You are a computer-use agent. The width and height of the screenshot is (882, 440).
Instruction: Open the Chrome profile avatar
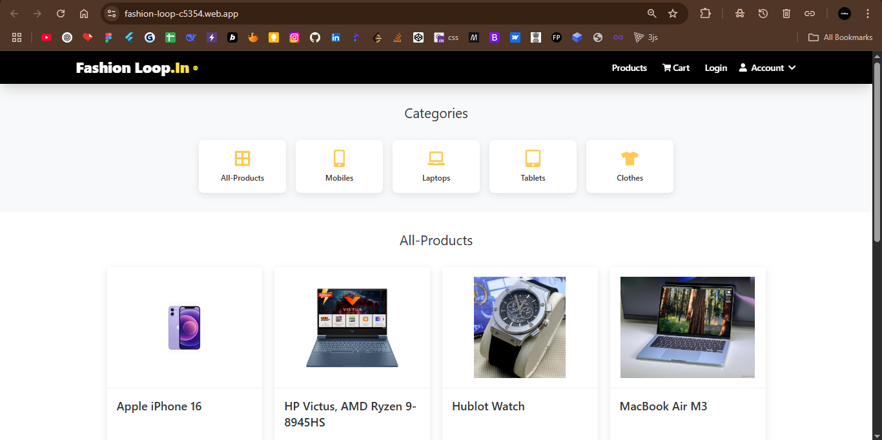coord(845,14)
